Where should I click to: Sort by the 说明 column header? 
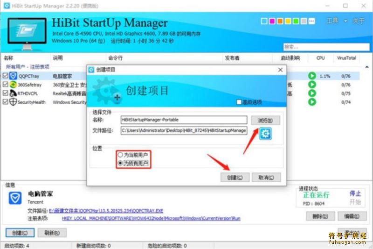pos(58,58)
